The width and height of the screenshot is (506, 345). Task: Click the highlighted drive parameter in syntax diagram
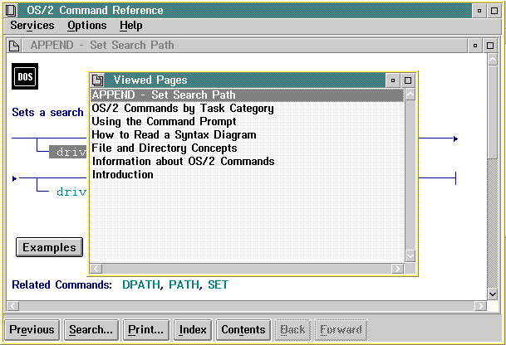(68, 152)
